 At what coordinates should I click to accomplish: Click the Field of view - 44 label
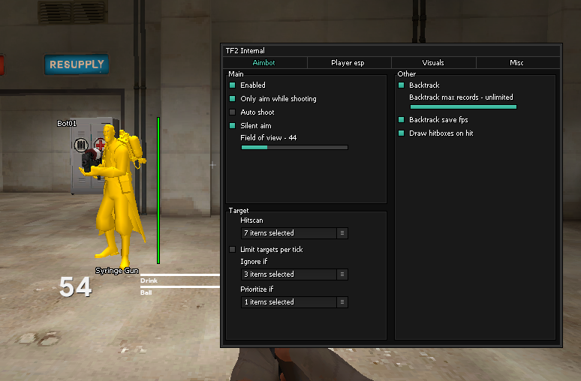tap(269, 138)
